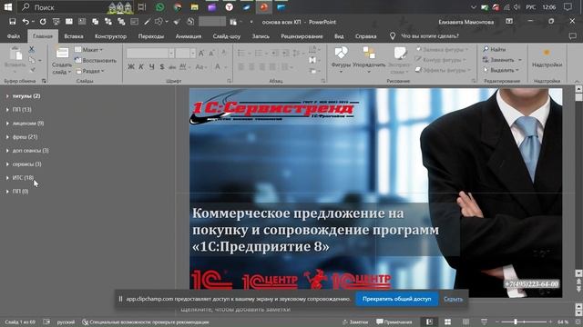Open the Layout (Макет) dropdown
The height and width of the screenshot is (327, 583).
click(89, 49)
